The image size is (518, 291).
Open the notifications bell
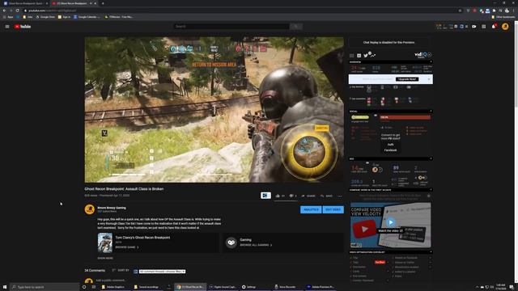coord(494,27)
